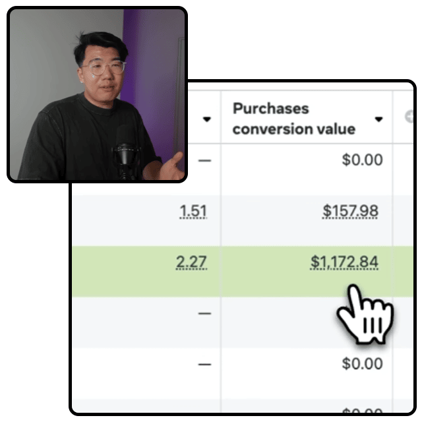The image size is (422, 422).
Task: Click the presenter webcam video thumbnail
Action: 97,94
